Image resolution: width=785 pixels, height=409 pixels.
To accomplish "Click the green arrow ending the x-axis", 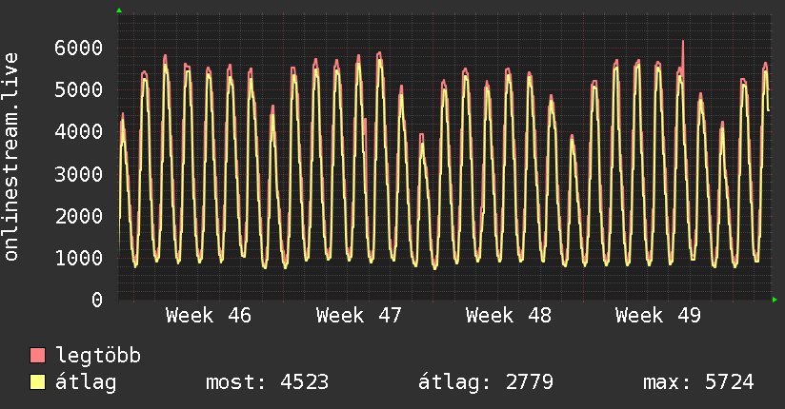I will click(775, 300).
